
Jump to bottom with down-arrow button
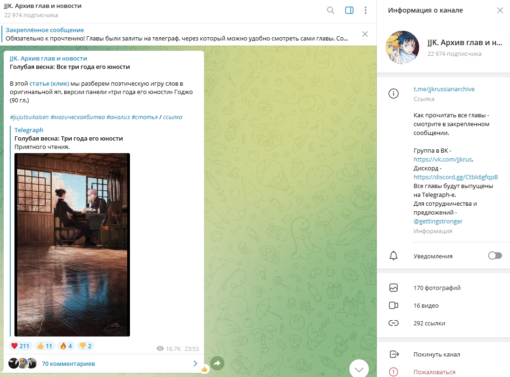(x=359, y=369)
